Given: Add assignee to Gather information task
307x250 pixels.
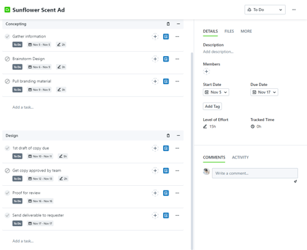Looking at the screenshot, I should click(155, 36).
